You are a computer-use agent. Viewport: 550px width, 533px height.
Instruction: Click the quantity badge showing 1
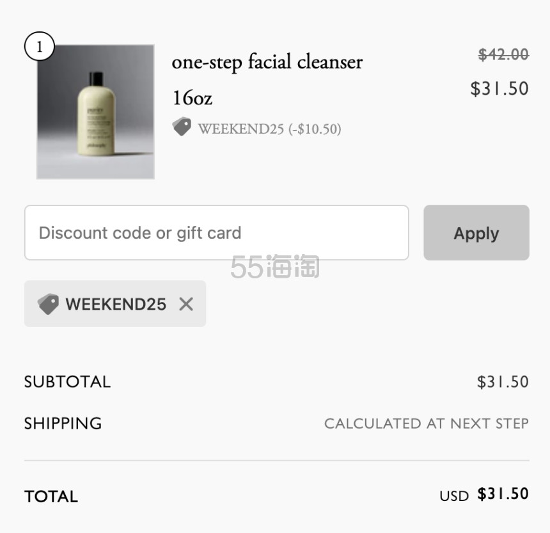(39, 46)
